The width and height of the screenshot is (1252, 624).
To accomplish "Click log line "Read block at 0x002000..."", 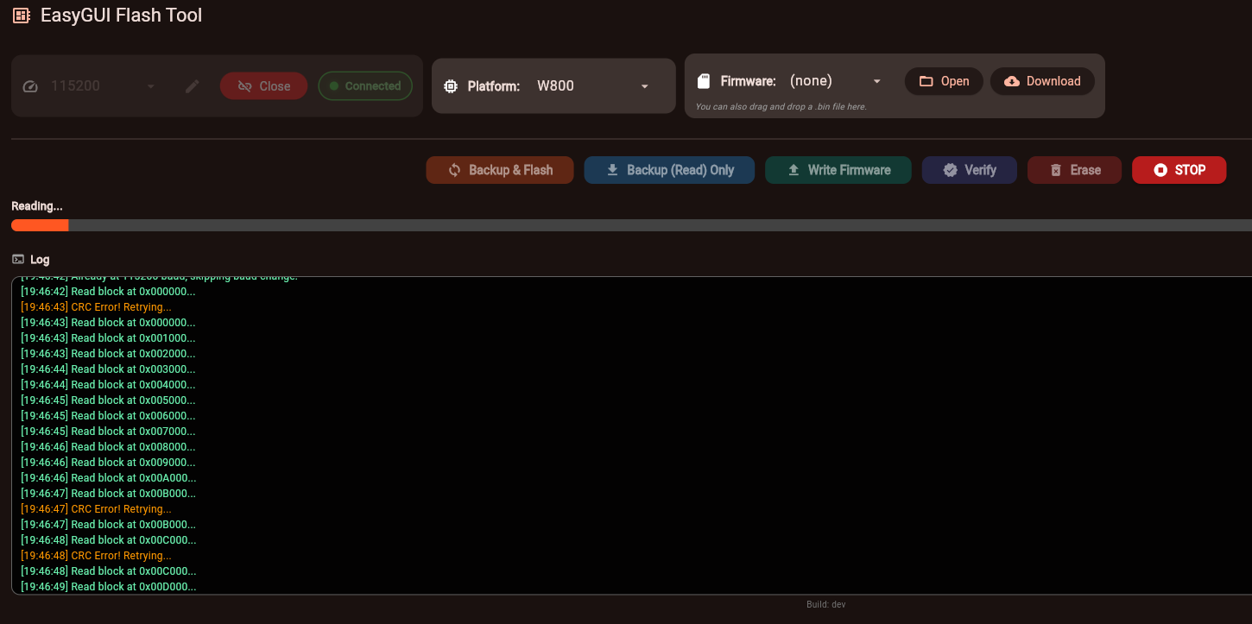I will (x=108, y=354).
